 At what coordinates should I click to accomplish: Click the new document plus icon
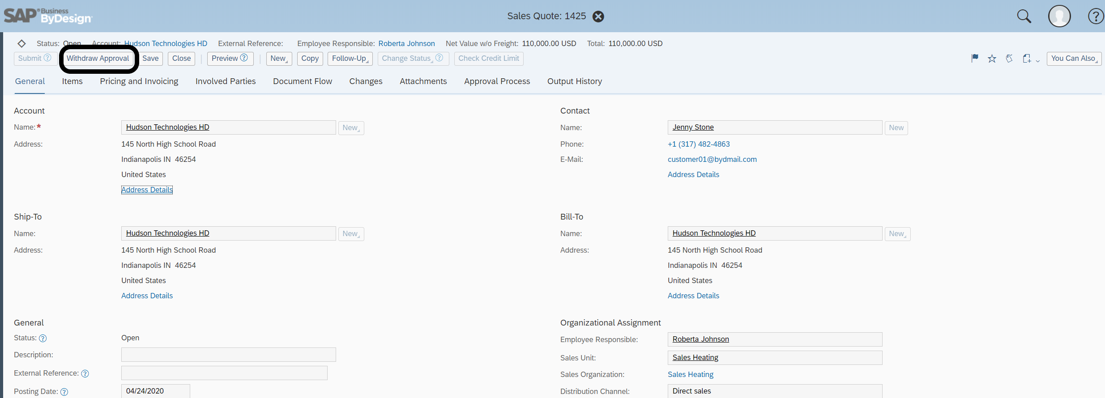tap(1027, 59)
